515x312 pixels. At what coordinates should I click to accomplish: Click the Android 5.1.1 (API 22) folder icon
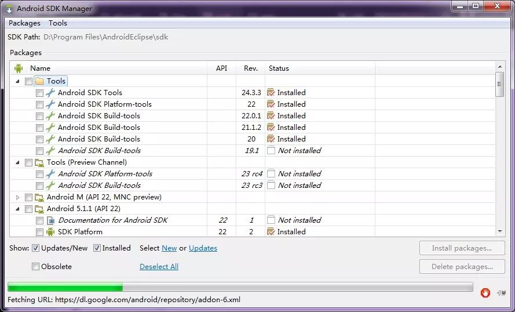39,209
